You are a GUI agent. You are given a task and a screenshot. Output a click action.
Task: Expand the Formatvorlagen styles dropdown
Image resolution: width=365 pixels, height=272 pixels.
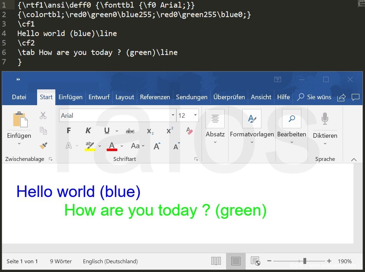(x=252, y=142)
